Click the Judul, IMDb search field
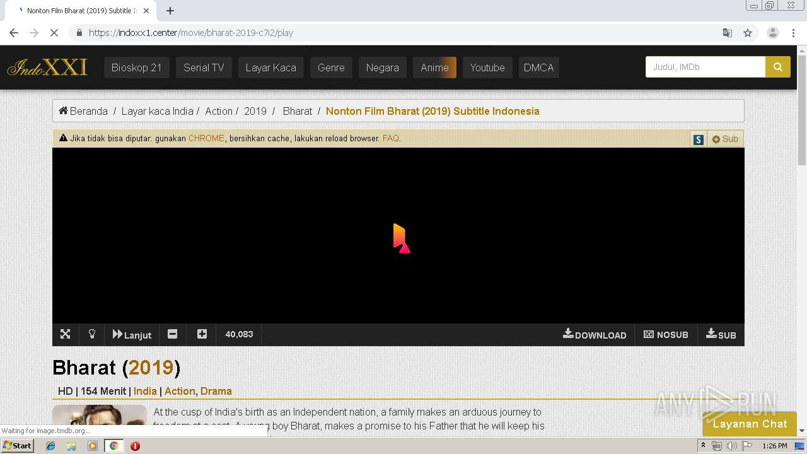 coord(705,67)
